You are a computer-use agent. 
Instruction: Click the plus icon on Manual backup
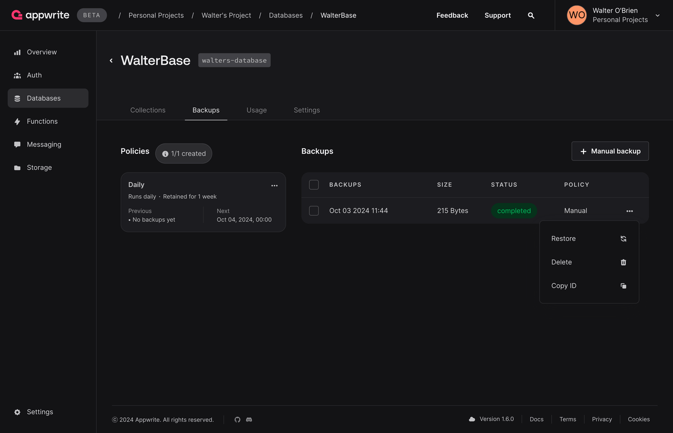coord(583,152)
